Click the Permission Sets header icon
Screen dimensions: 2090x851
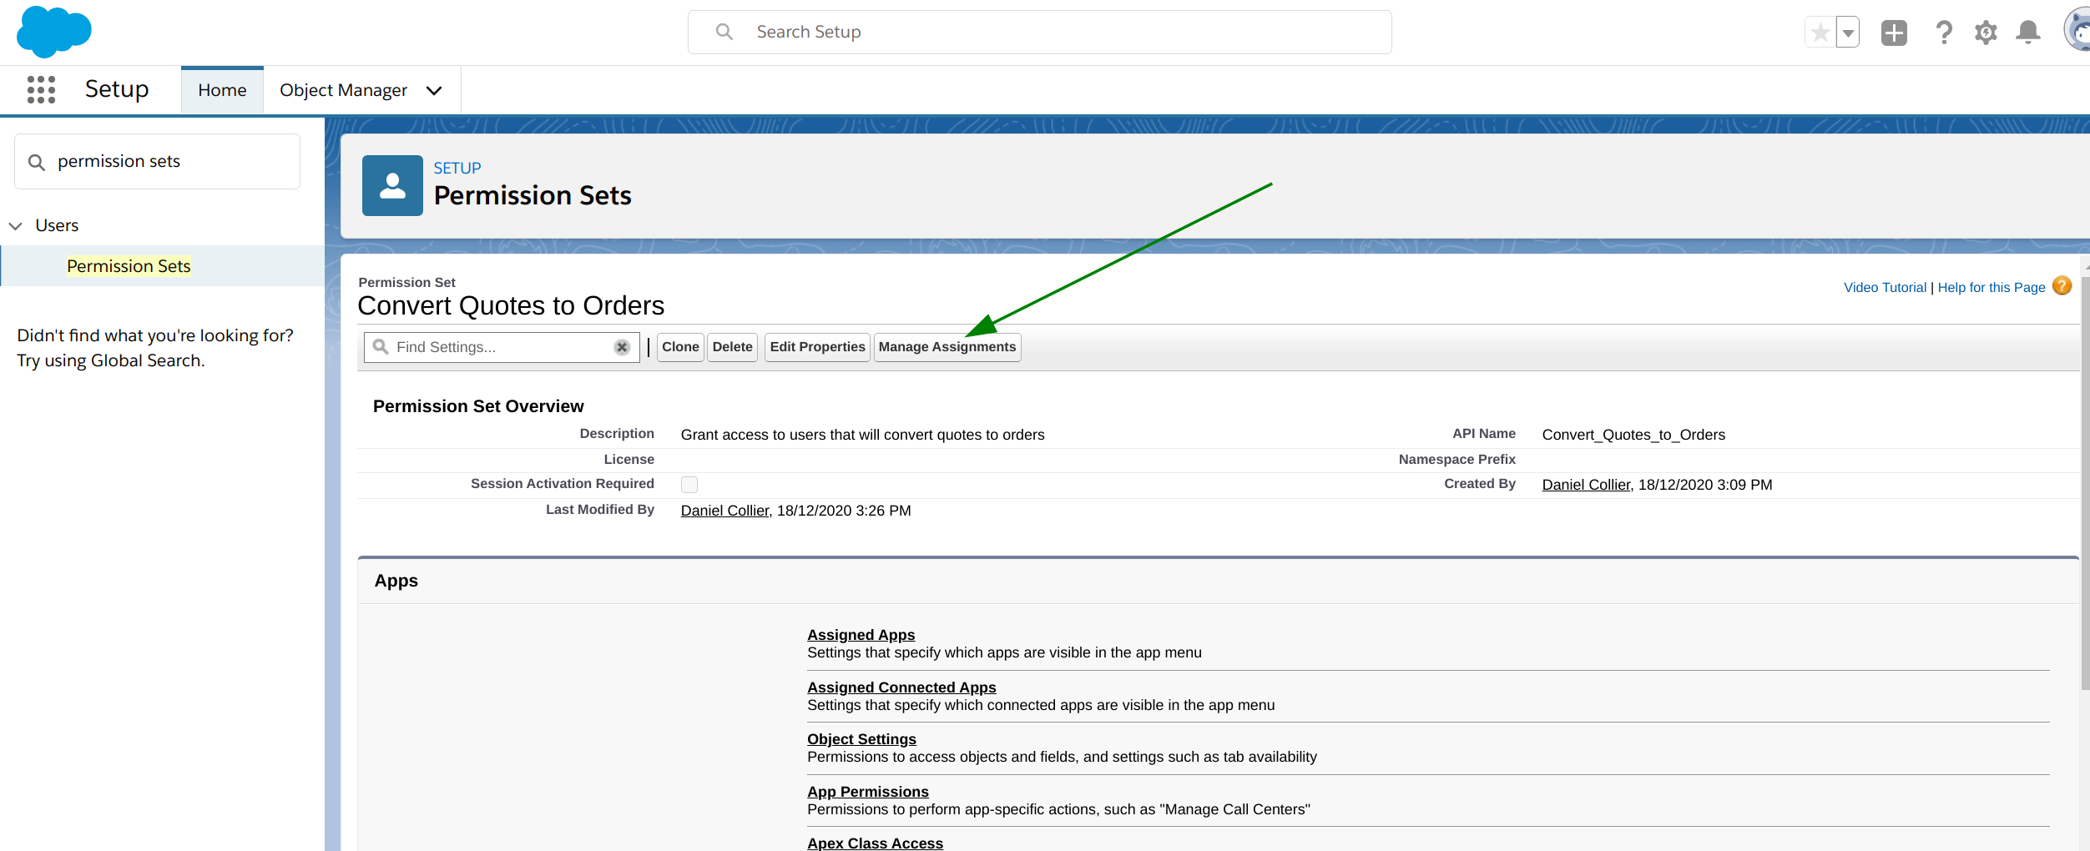[392, 185]
